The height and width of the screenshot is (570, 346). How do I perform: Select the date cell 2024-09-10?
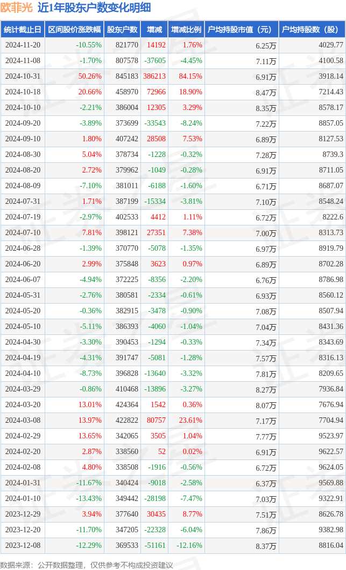pos(23,139)
